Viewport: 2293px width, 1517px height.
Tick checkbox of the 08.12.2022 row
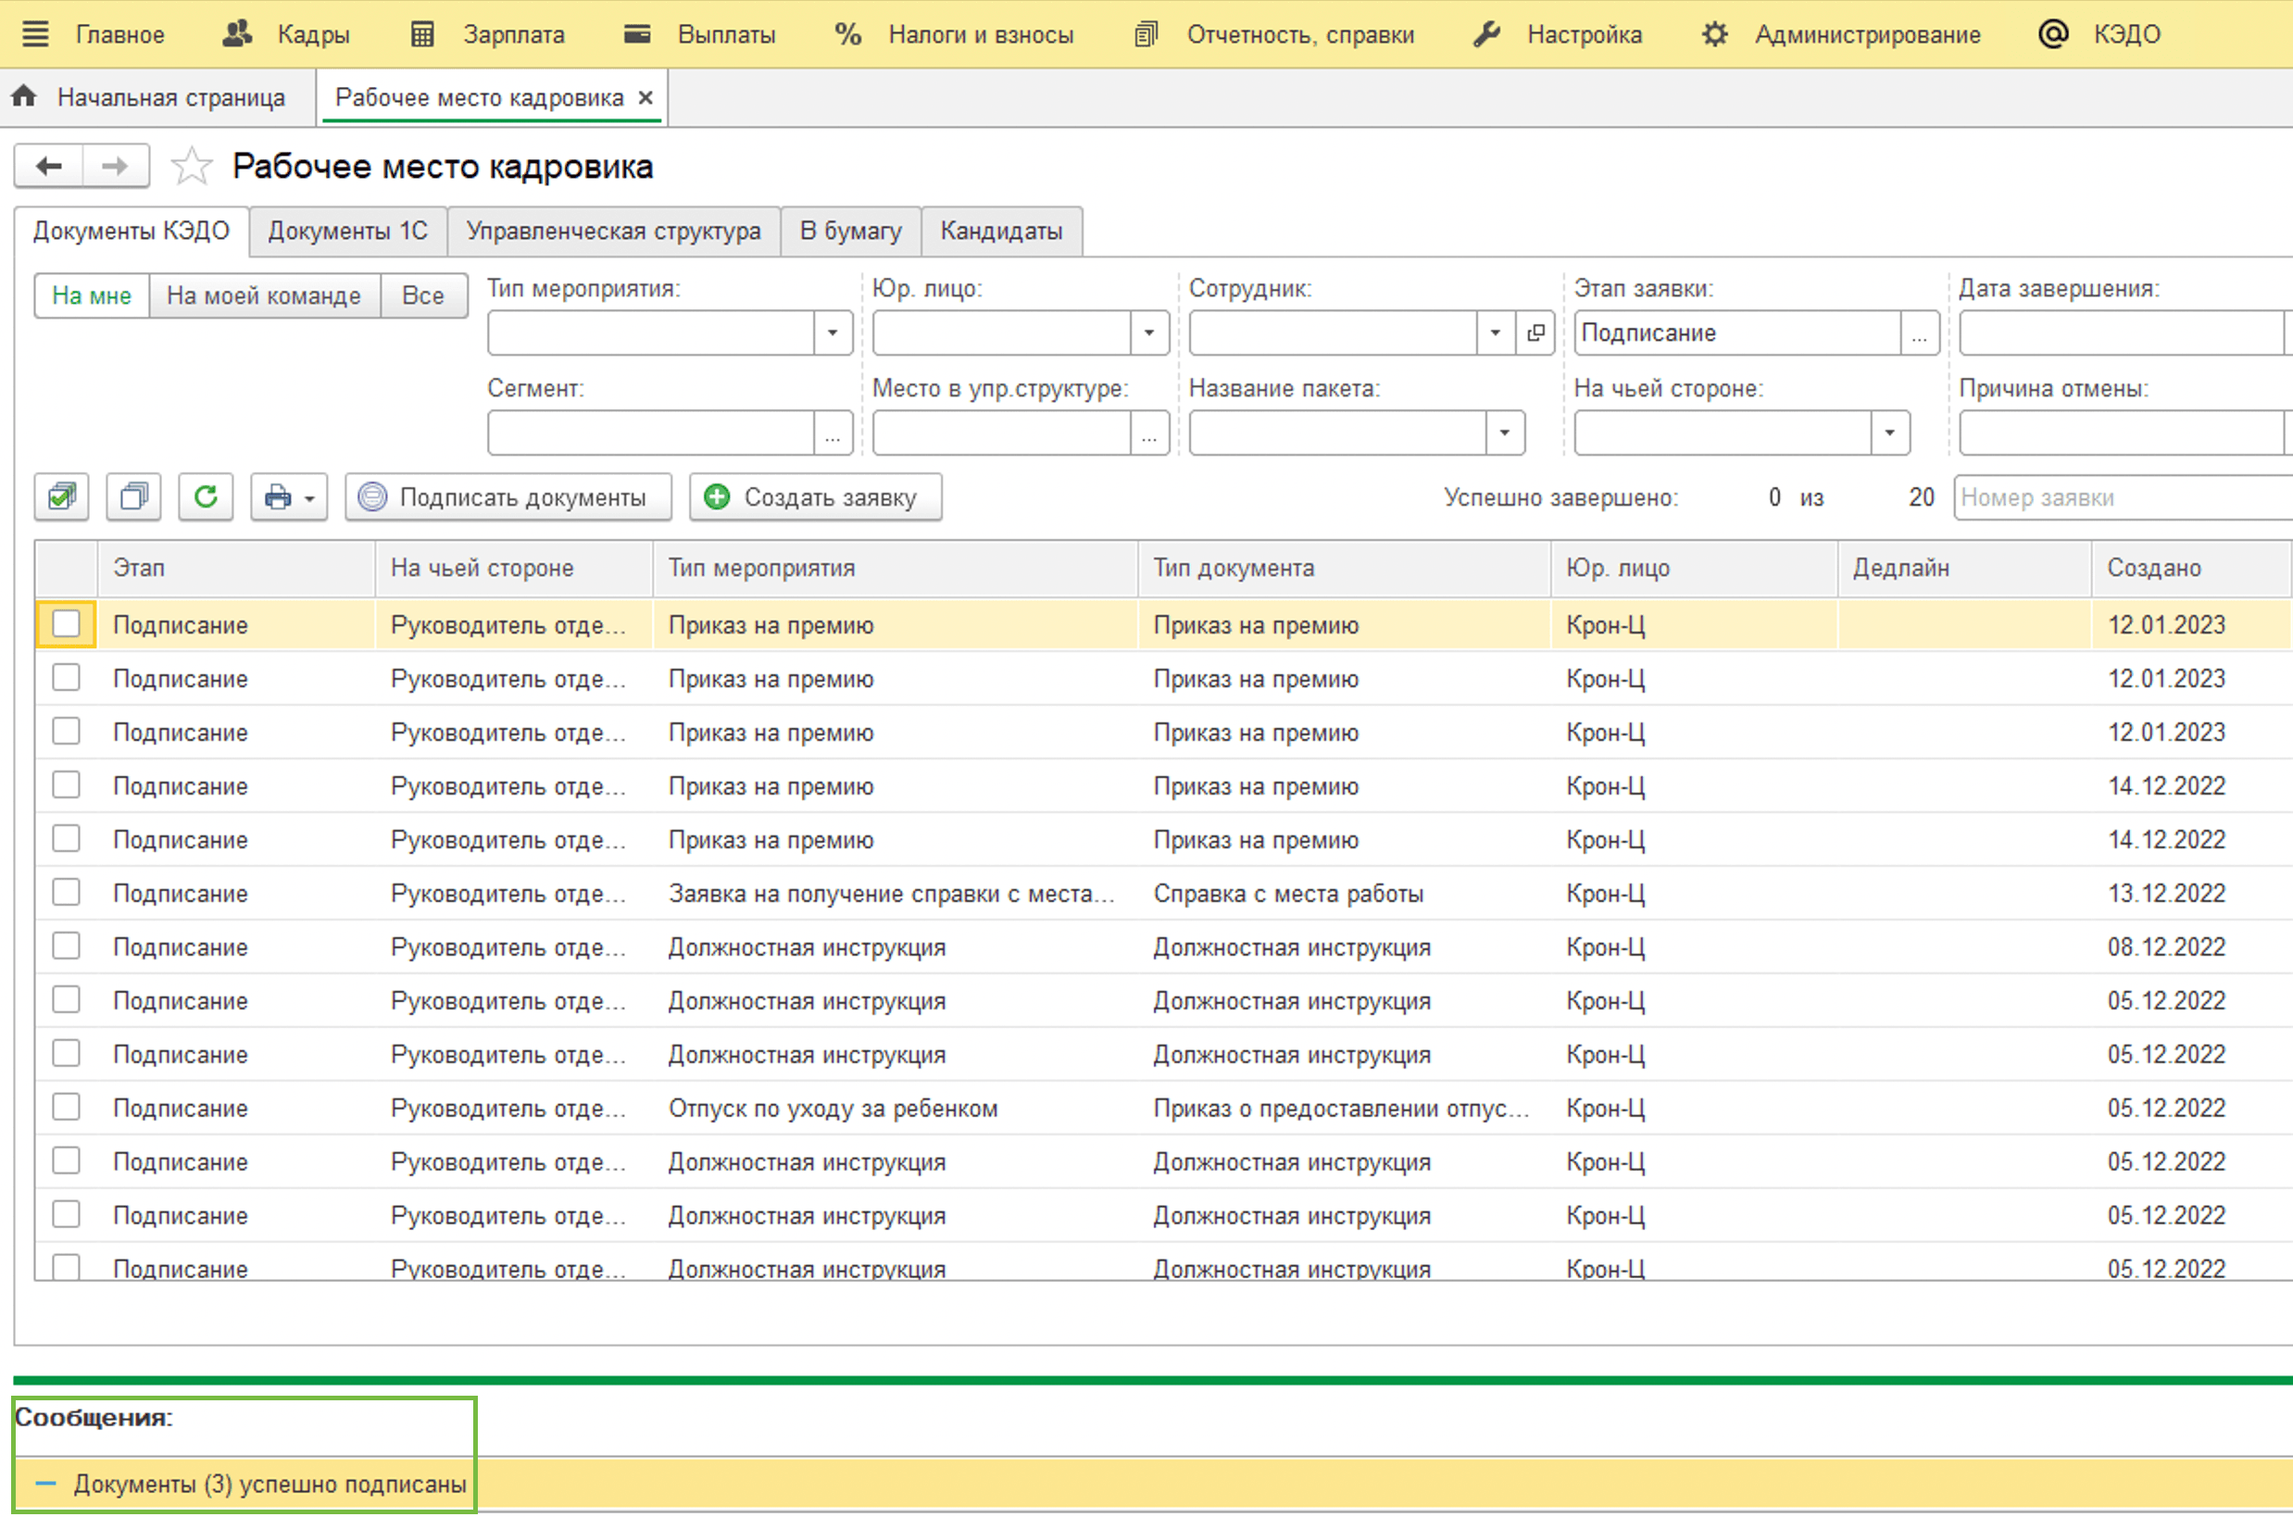click(x=66, y=947)
